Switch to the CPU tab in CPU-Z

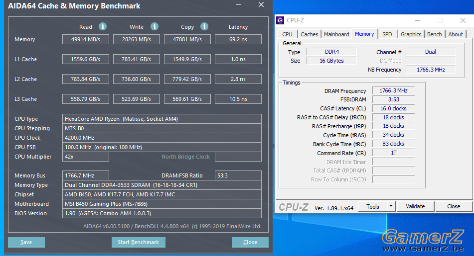(x=287, y=34)
